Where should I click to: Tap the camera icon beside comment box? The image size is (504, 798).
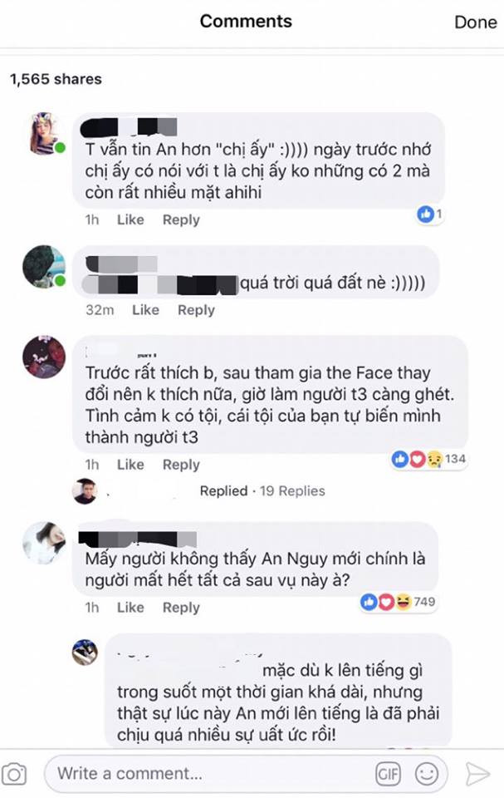click(x=14, y=774)
